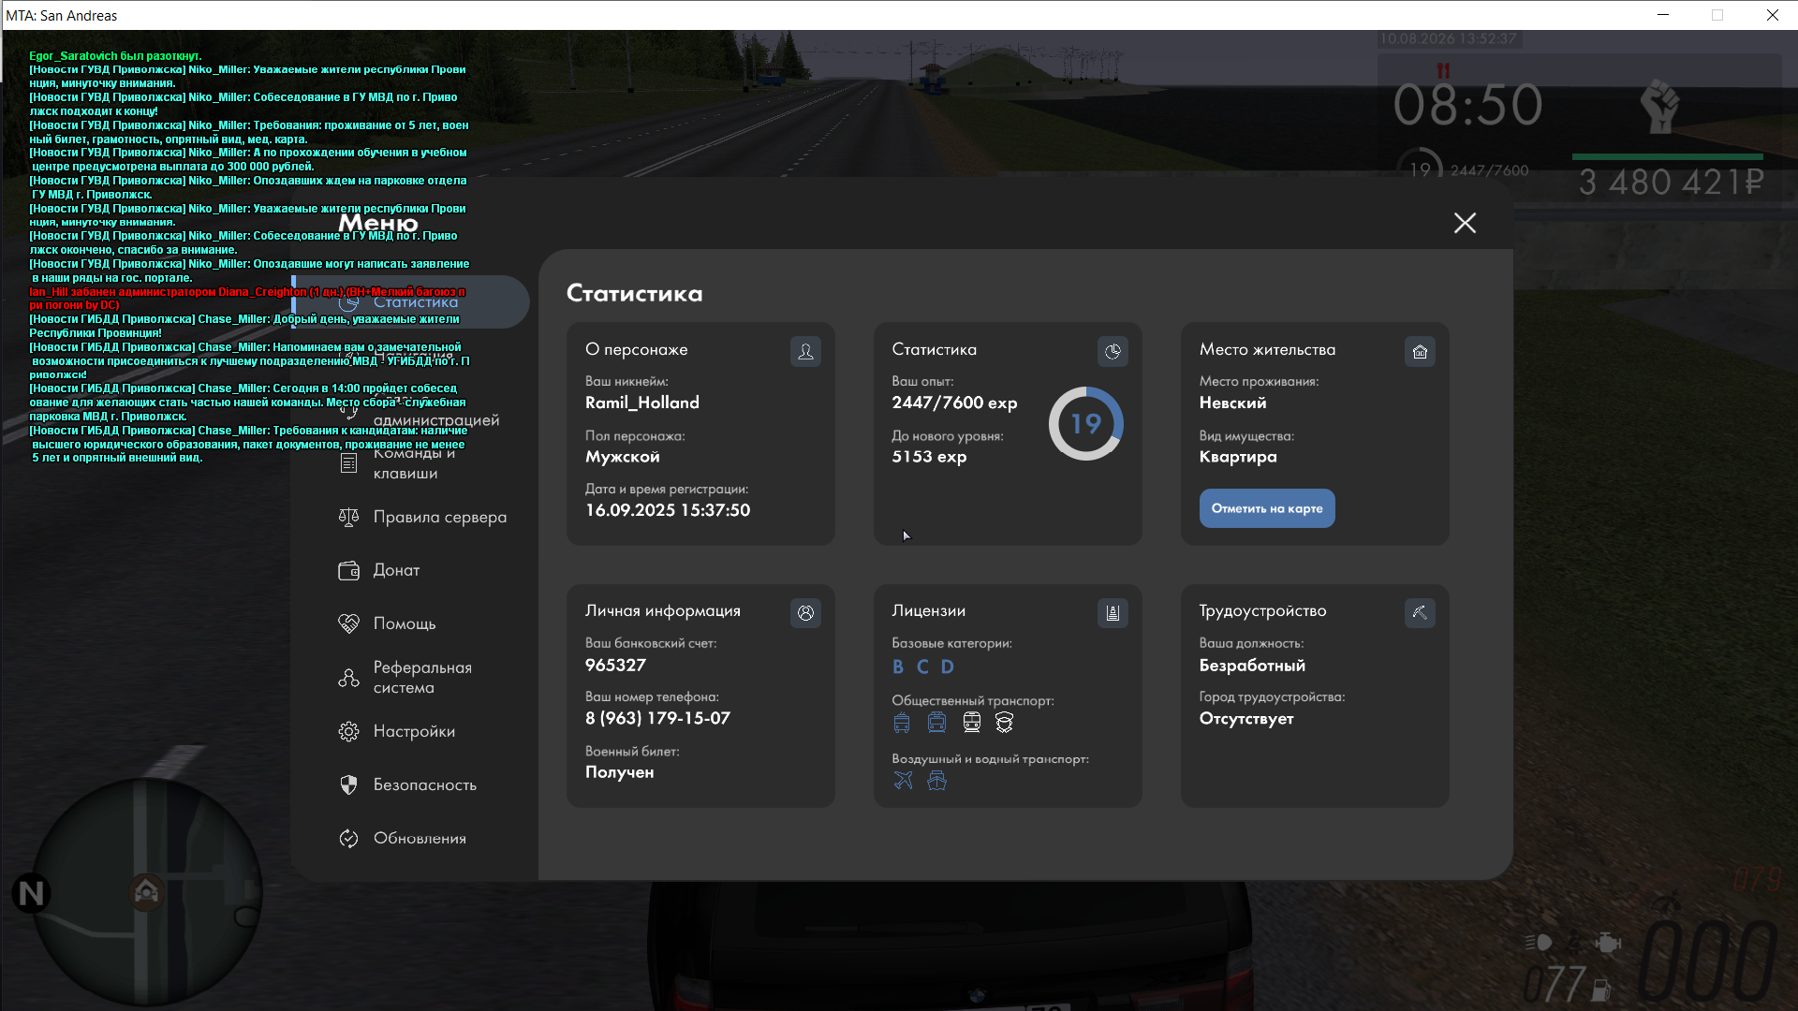Viewport: 1798px width, 1011px height.
Task: Click the employment city value Отсутствует
Action: pos(1246,719)
